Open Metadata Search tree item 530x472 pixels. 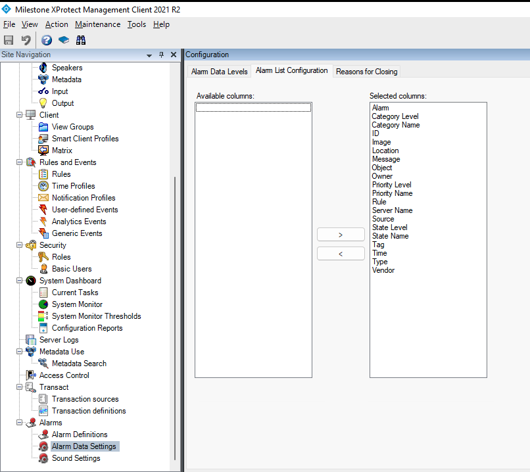(79, 364)
